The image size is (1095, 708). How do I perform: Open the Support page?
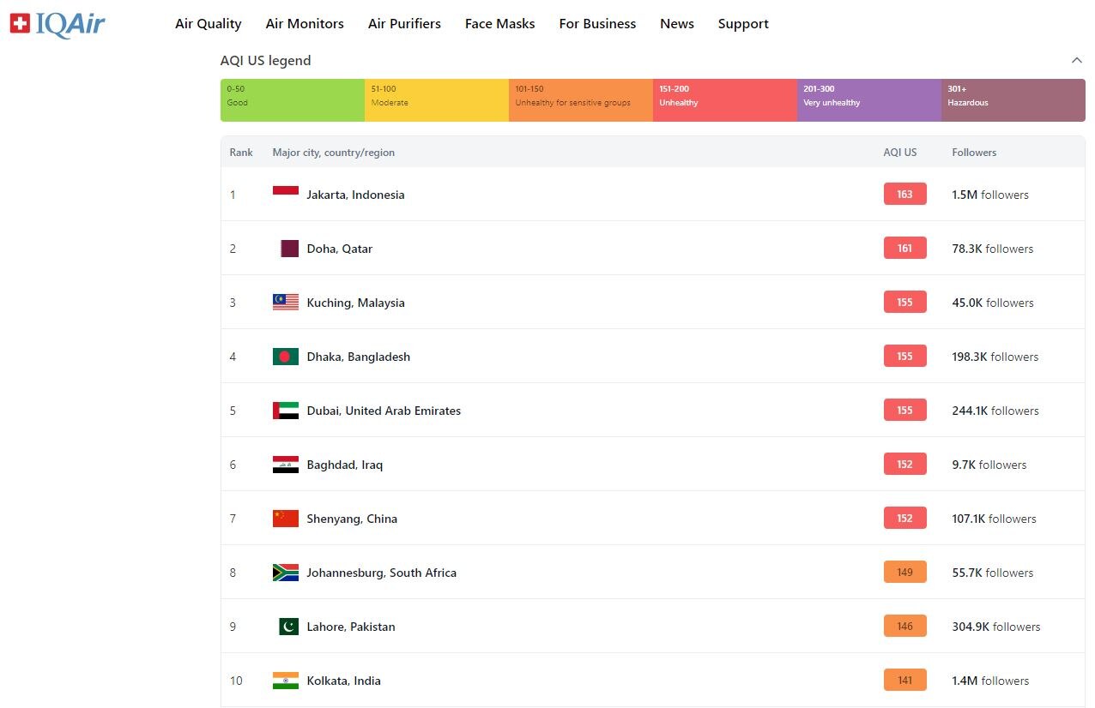[743, 24]
